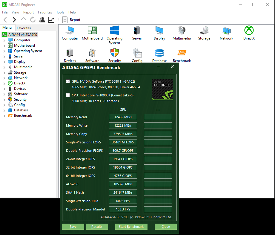
Task: Open the Benchmark icon in main pane
Action: (x=182, y=53)
